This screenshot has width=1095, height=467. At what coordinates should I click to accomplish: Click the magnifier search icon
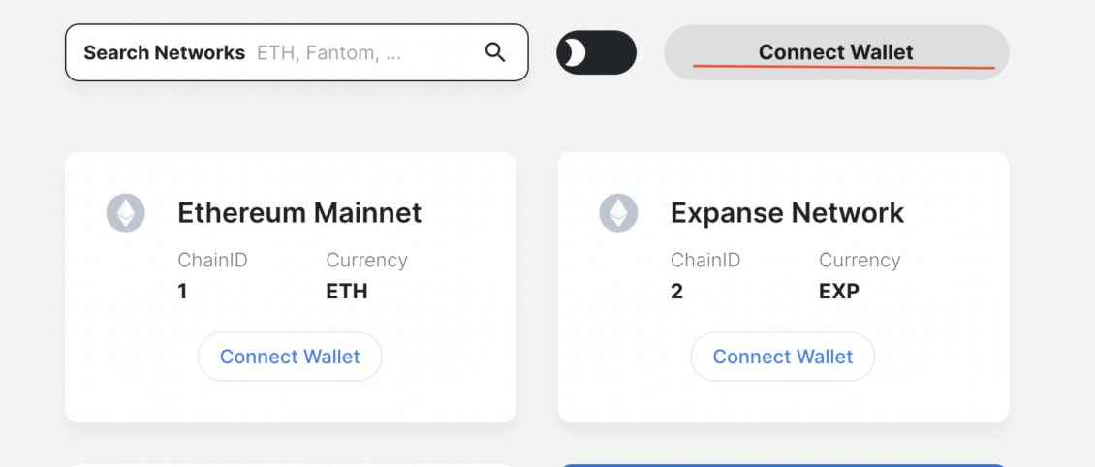point(495,52)
